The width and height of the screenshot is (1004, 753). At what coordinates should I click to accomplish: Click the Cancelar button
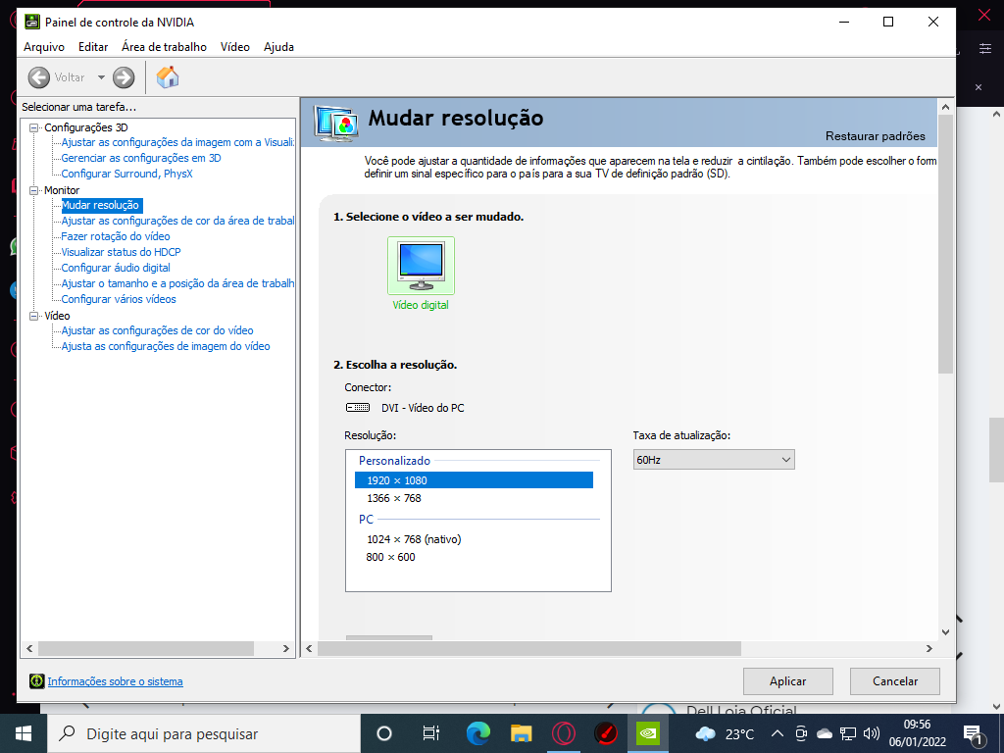(x=894, y=681)
